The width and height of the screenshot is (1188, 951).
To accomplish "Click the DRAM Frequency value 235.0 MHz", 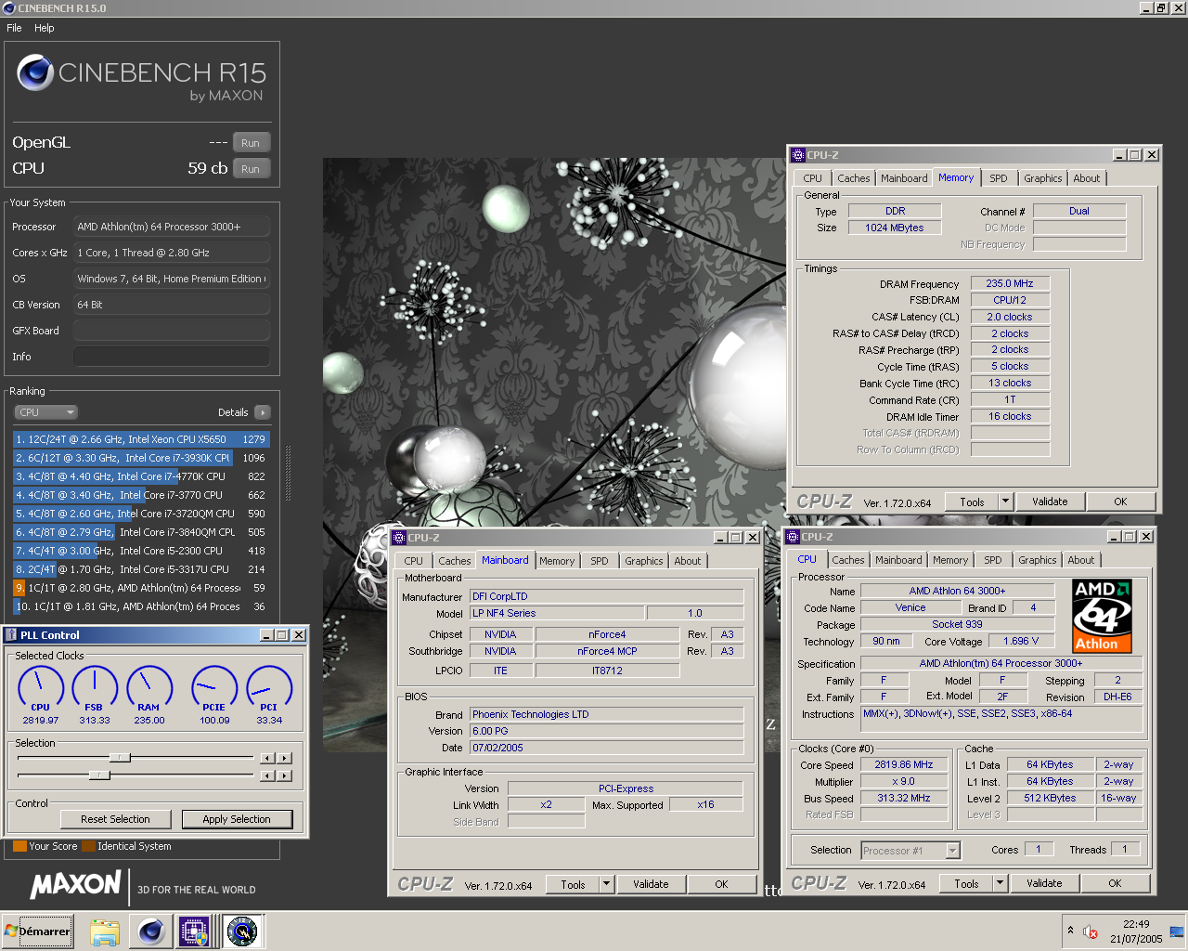I will [x=1010, y=283].
